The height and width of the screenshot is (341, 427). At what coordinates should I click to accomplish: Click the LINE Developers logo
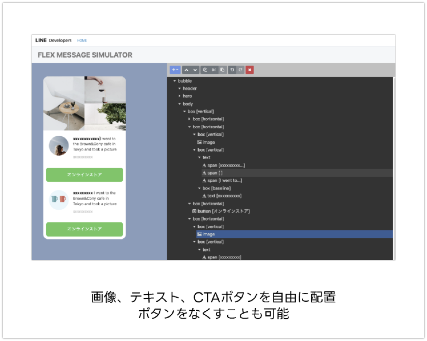point(53,40)
